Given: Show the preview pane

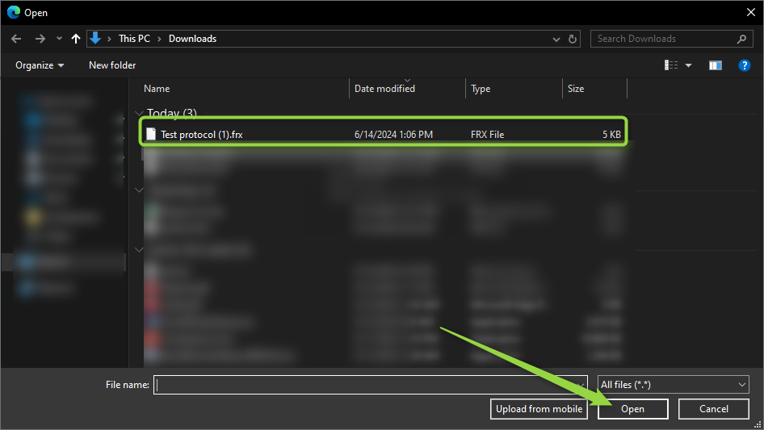Looking at the screenshot, I should tap(715, 65).
